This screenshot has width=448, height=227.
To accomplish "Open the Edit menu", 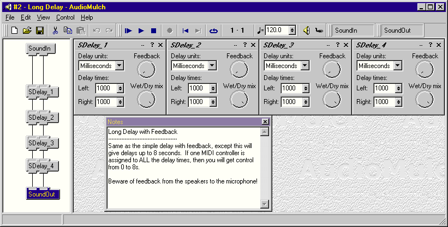I will click(26, 17).
